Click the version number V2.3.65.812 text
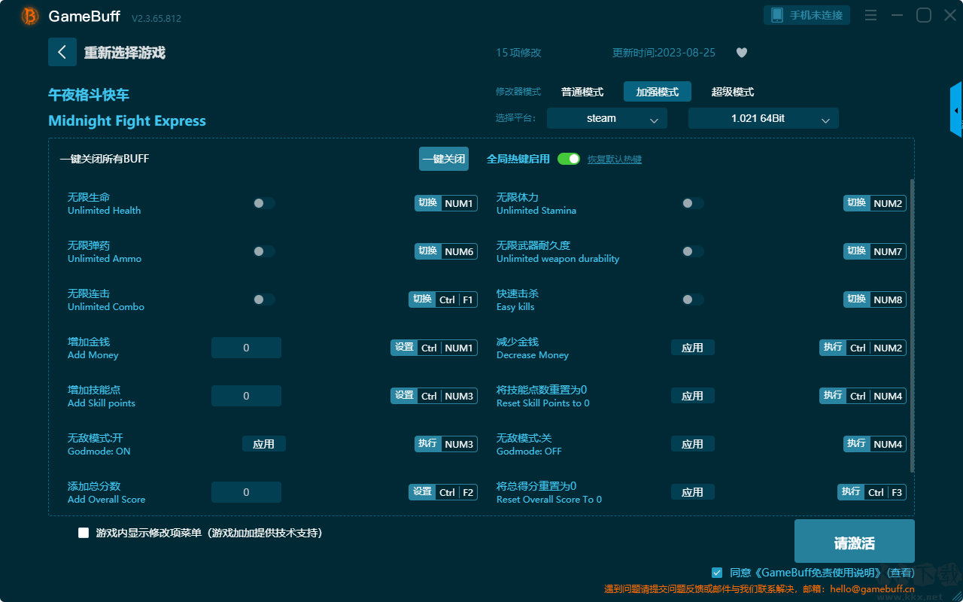This screenshot has height=602, width=963. click(x=156, y=18)
